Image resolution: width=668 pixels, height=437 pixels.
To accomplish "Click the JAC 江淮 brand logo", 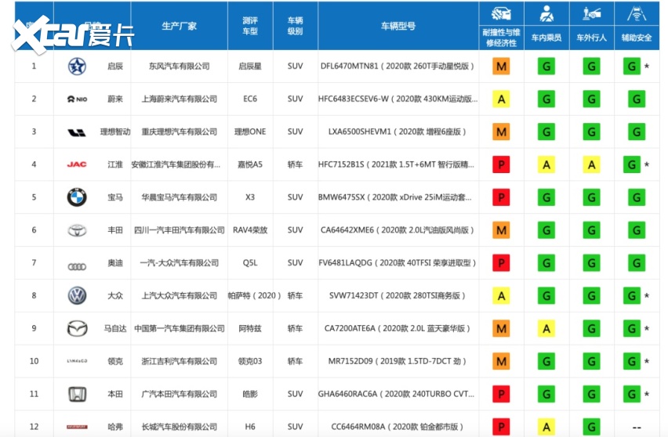I will click(77, 164).
